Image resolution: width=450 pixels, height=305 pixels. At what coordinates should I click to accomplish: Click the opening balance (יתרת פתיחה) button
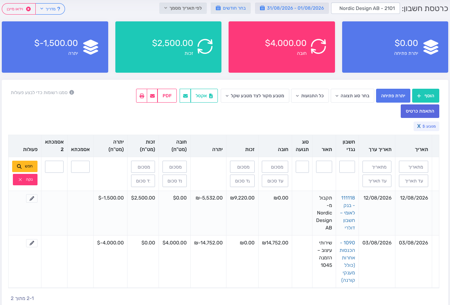click(x=393, y=96)
